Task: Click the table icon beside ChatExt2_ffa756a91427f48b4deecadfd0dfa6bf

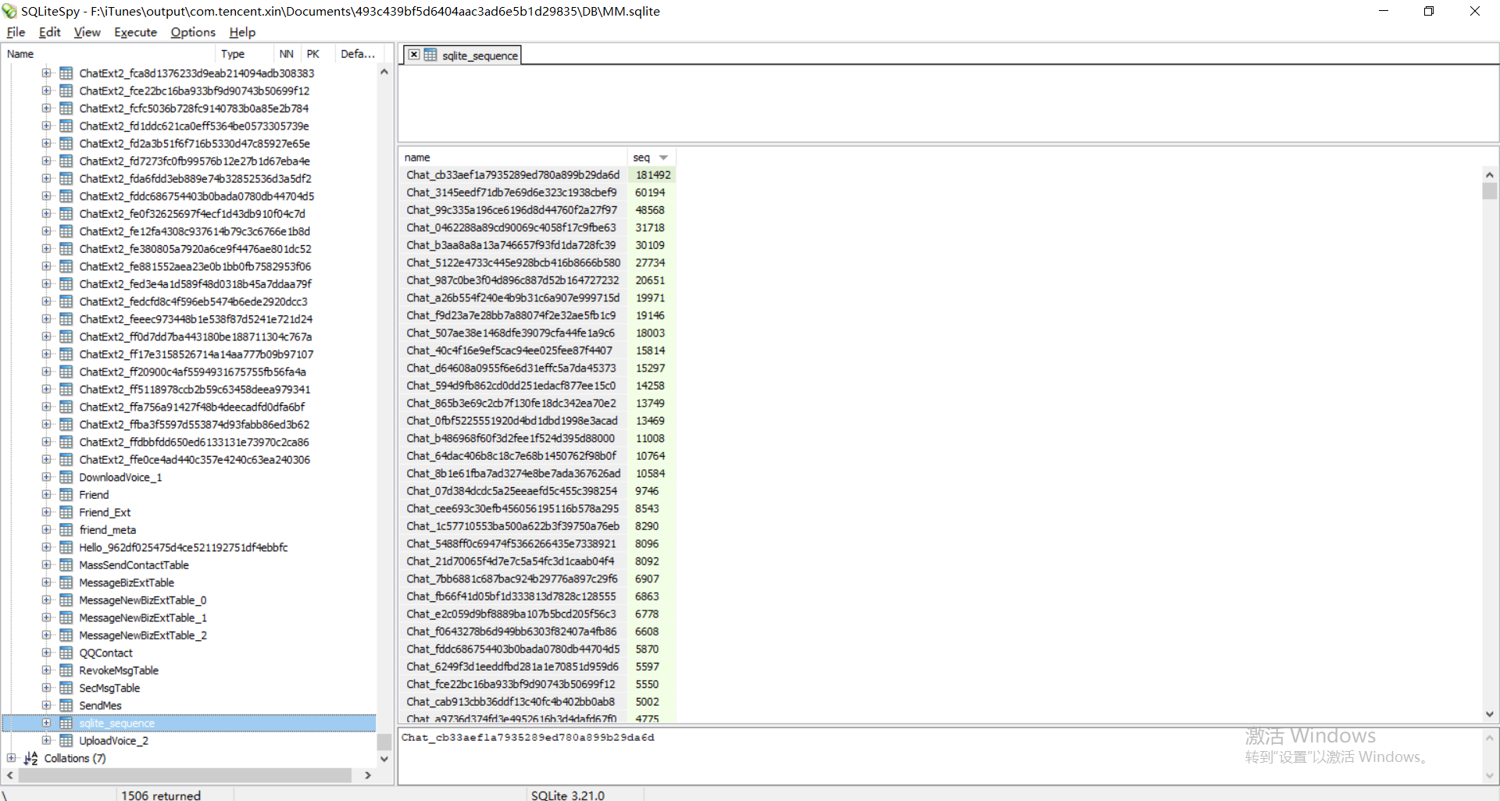Action: pos(66,407)
